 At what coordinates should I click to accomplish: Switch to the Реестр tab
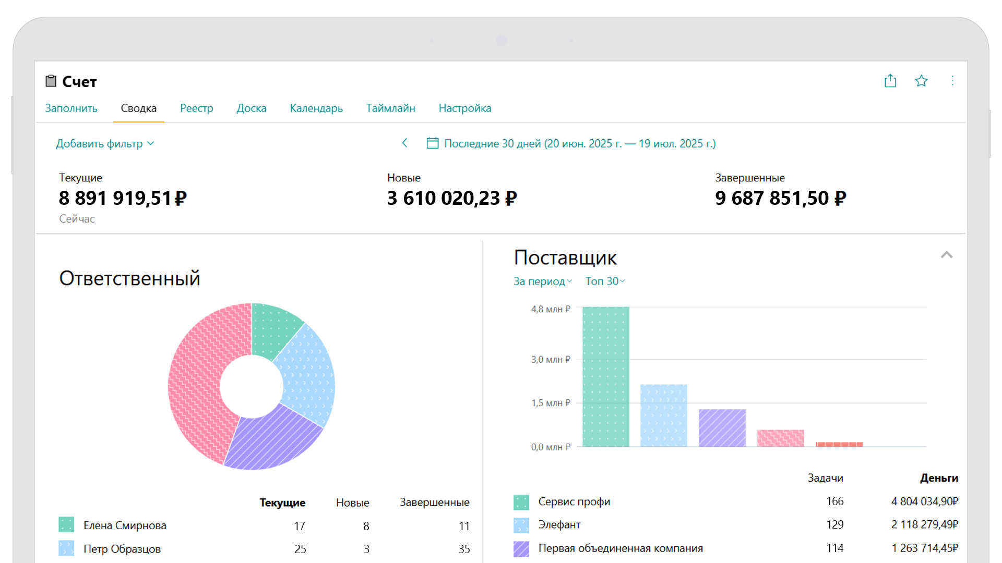pos(196,108)
